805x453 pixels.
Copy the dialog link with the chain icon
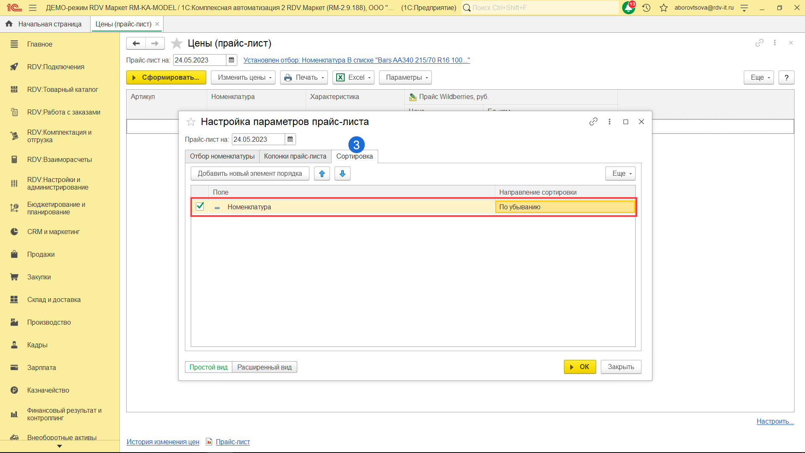593,122
